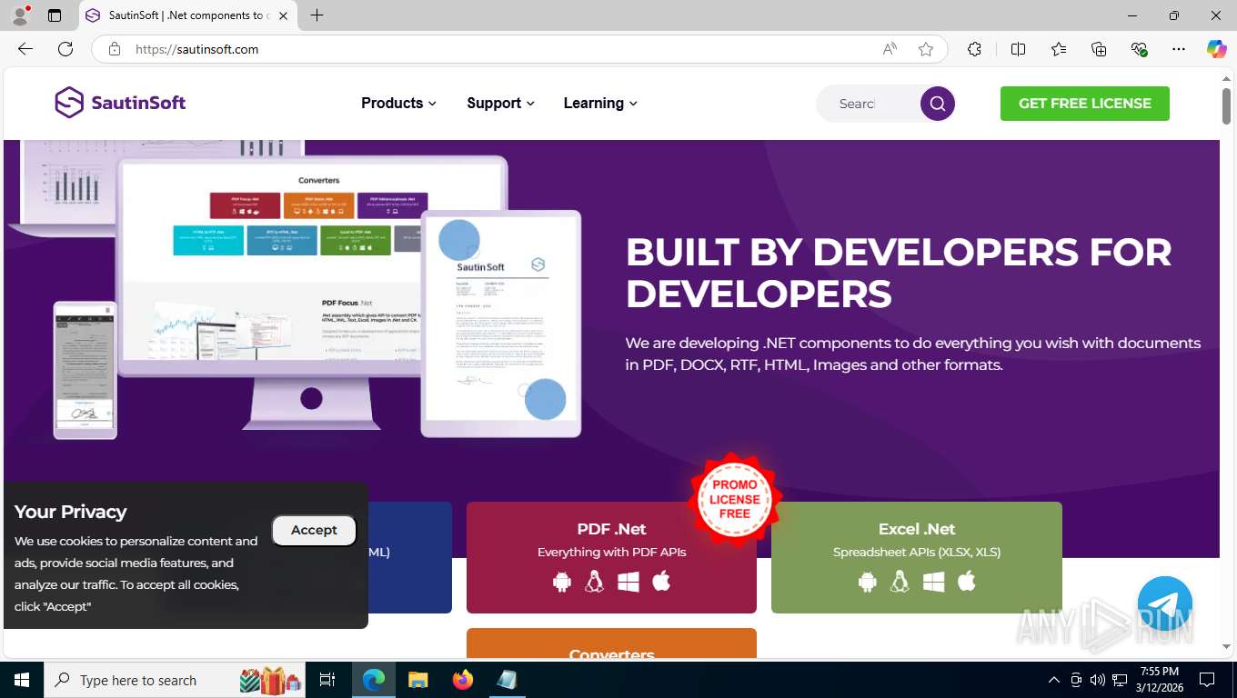Expand the Support menu
1237x698 pixels.
500,104
